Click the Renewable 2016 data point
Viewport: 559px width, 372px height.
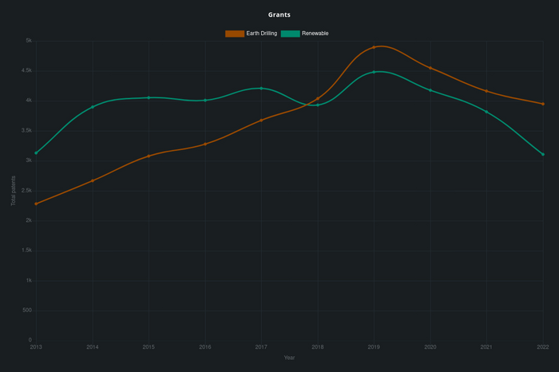point(205,101)
